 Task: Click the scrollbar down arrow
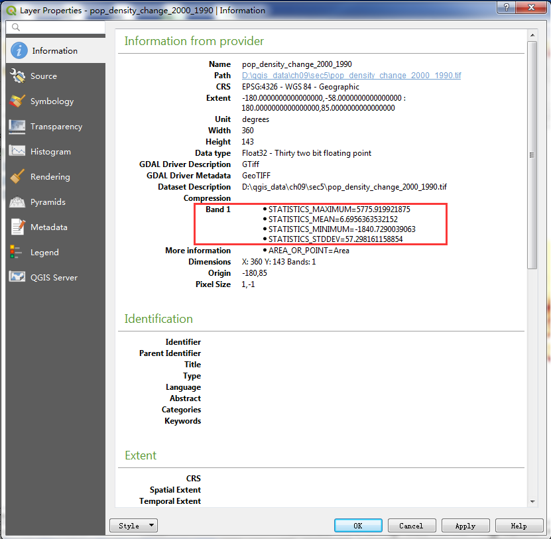[x=532, y=502]
